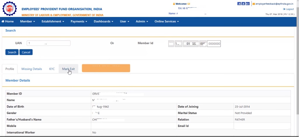The width and height of the screenshot is (299, 137).
Task: Open the User dropdown menu
Action: (x=125, y=22)
